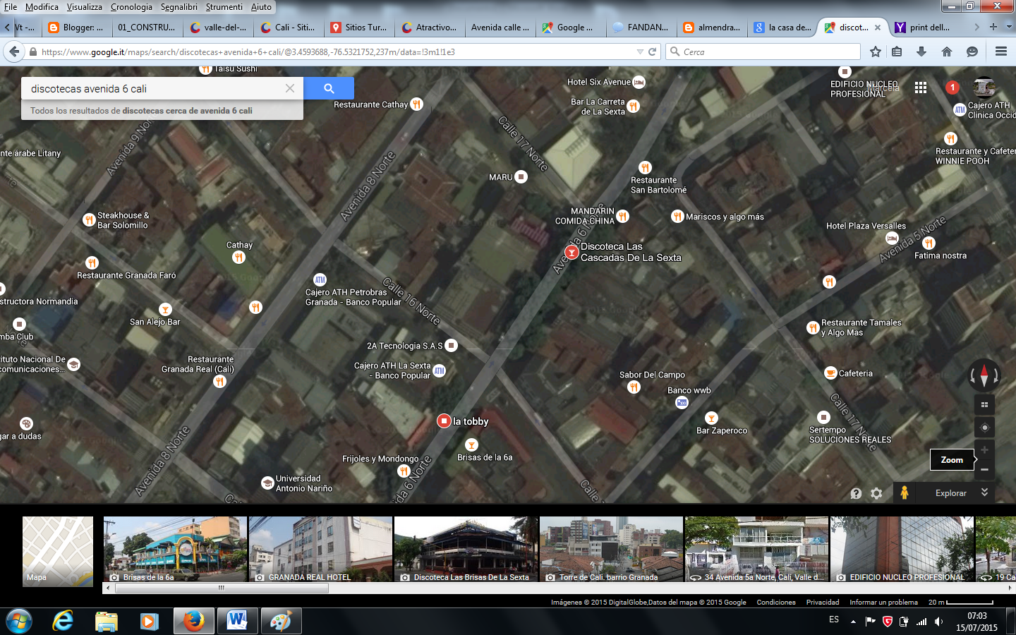1016x635 pixels.
Task: Open the Firefox downloads arrow
Action: pyautogui.click(x=921, y=52)
